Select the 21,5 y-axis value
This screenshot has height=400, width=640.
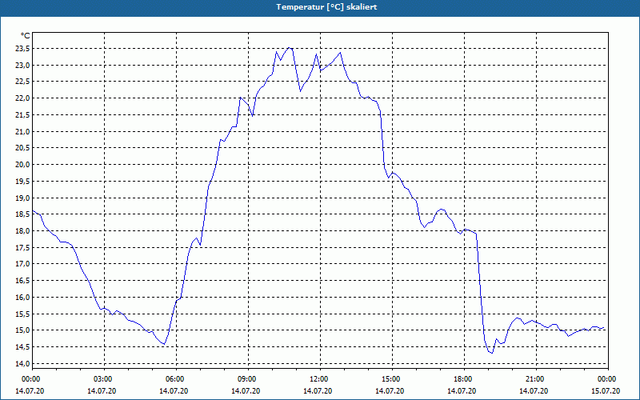click(x=22, y=115)
